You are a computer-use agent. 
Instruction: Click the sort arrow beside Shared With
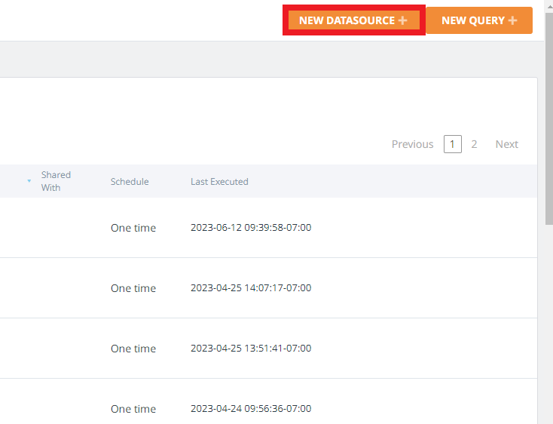pyautogui.click(x=29, y=181)
